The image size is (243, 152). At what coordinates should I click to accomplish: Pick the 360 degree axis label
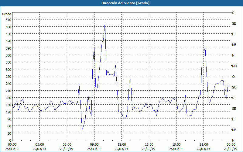pos(9,55)
